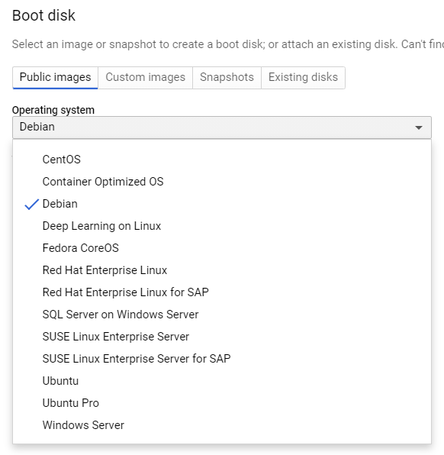Go to the Existing disks tab

[x=303, y=77]
